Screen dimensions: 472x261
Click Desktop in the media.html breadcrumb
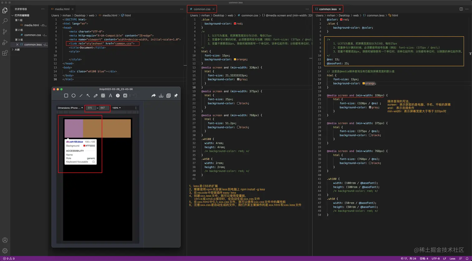point(80,15)
